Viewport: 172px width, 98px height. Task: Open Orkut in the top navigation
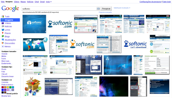pyautogui.click(x=37, y=2)
